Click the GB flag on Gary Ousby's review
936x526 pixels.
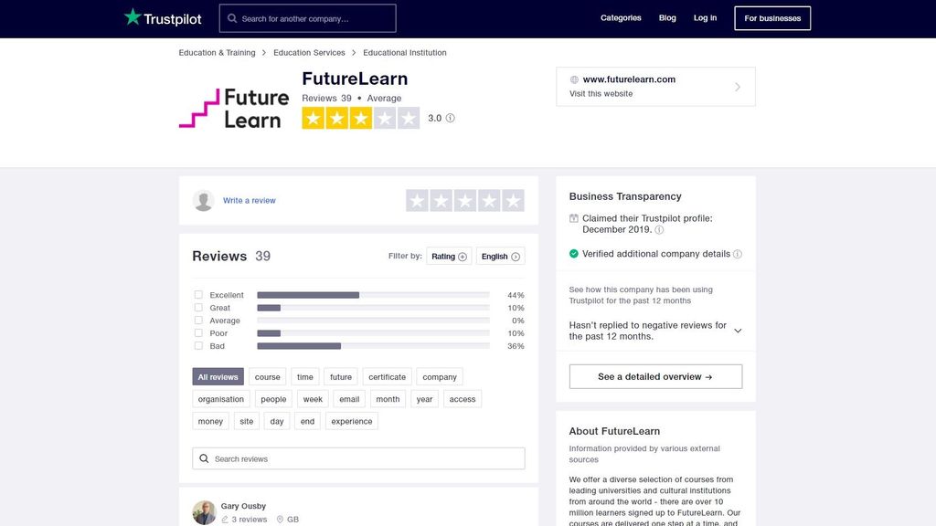(x=280, y=519)
